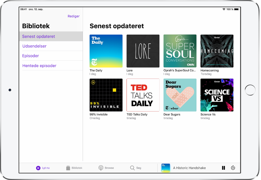This screenshot has width=261, height=180.
Task: Click I dag under Lore
Action: tap(130, 74)
